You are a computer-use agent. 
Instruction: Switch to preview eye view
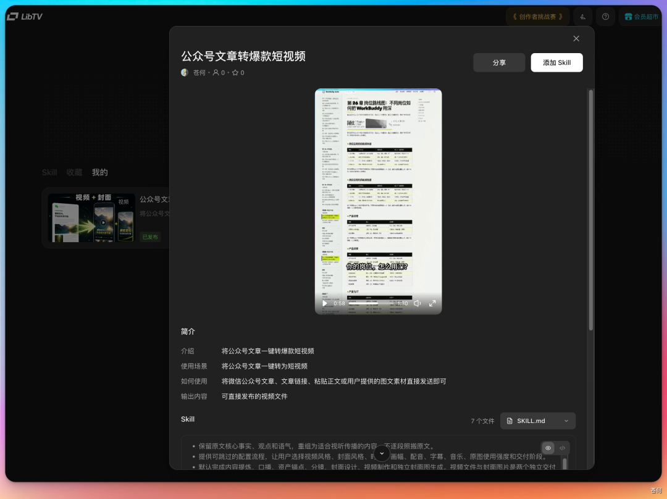(548, 448)
